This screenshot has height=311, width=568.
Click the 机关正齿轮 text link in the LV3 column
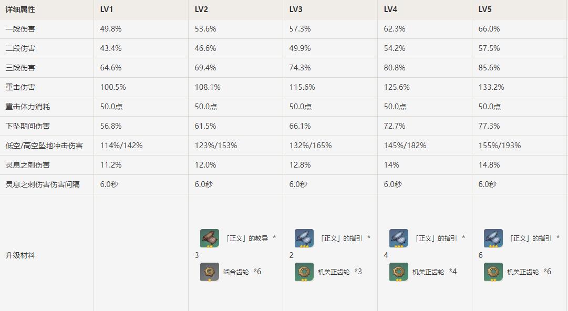pyautogui.click(x=334, y=272)
